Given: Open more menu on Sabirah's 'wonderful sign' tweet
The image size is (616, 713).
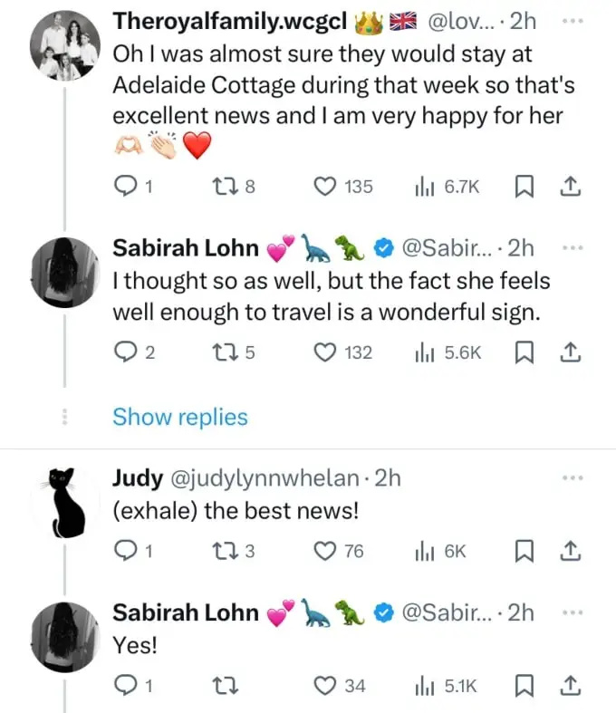Looking at the screenshot, I should (573, 248).
